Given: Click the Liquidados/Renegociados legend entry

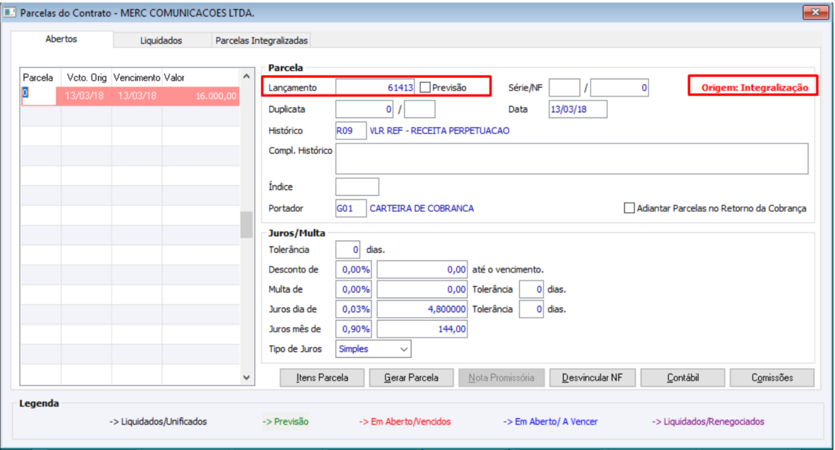Looking at the screenshot, I should [x=708, y=422].
